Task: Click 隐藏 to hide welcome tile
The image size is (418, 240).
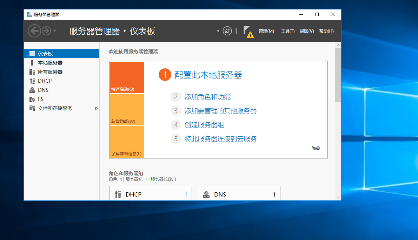Action: click(x=316, y=149)
